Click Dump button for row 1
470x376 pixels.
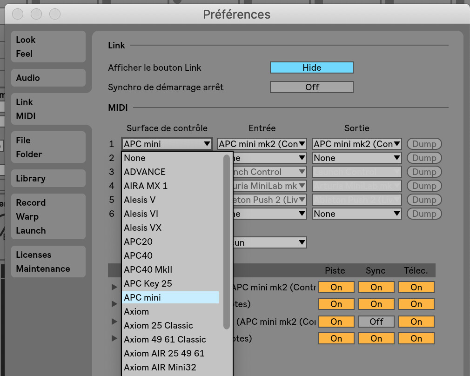pyautogui.click(x=424, y=144)
